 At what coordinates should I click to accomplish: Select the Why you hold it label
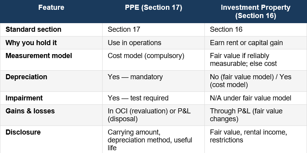pos(31,43)
